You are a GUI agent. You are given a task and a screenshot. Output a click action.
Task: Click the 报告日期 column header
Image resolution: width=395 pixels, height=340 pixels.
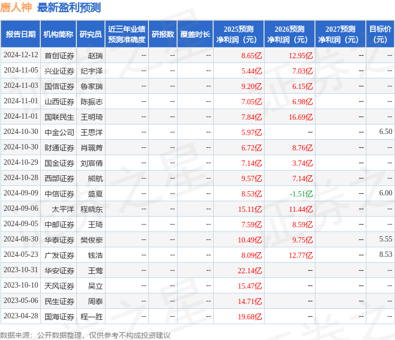point(21,34)
